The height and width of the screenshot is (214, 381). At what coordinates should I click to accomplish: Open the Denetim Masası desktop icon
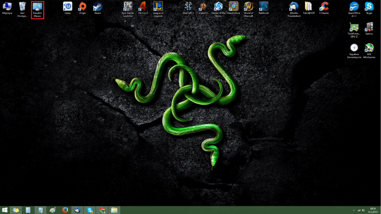(37, 7)
